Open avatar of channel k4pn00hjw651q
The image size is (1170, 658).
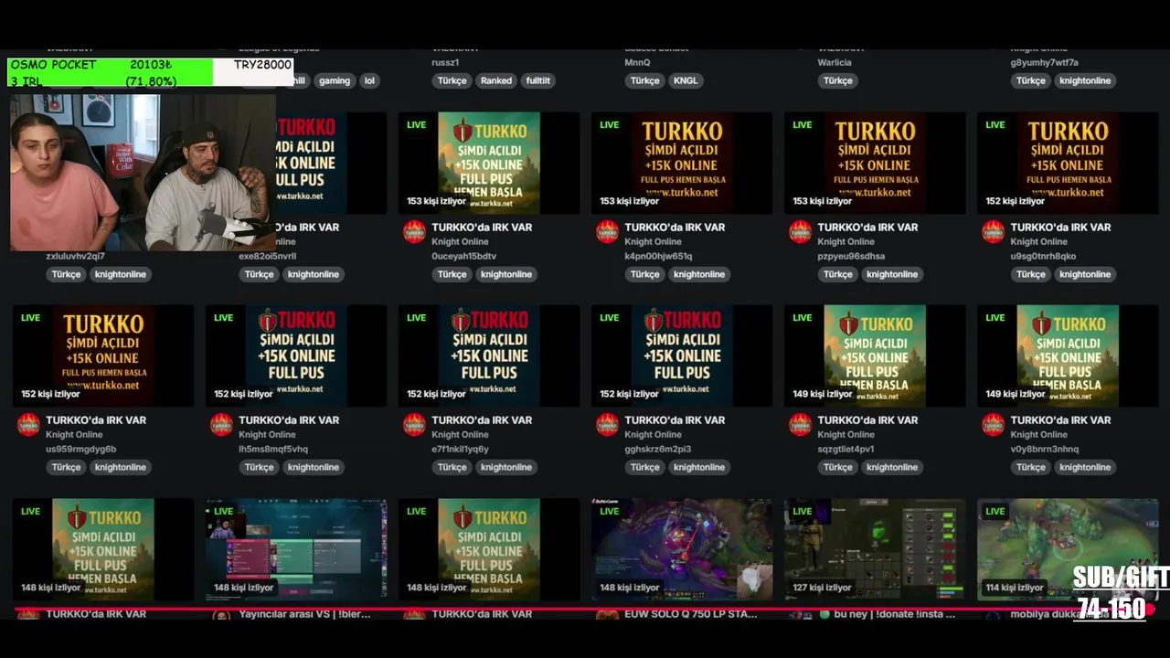click(608, 231)
